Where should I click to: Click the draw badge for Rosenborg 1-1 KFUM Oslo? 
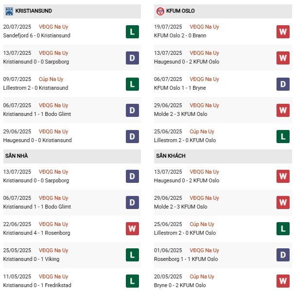point(283,255)
